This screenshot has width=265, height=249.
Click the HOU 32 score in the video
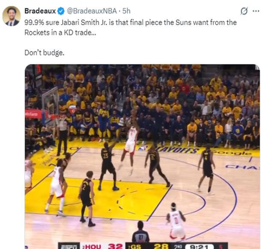point(103,246)
